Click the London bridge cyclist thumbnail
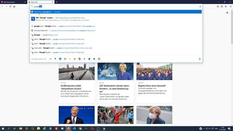This screenshot has height=131, width=233. 76,71
